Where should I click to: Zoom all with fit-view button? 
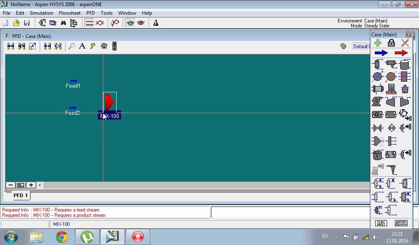pos(20,185)
